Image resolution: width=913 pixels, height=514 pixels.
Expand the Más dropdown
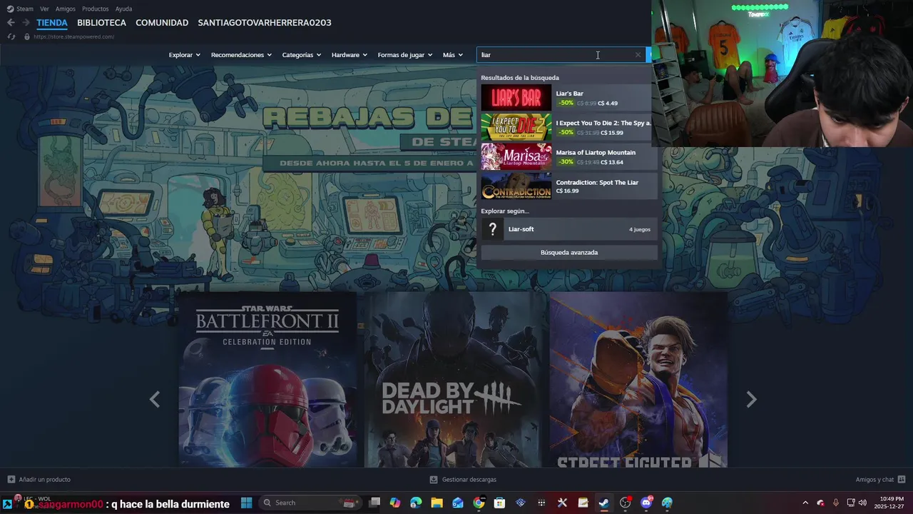pyautogui.click(x=453, y=55)
